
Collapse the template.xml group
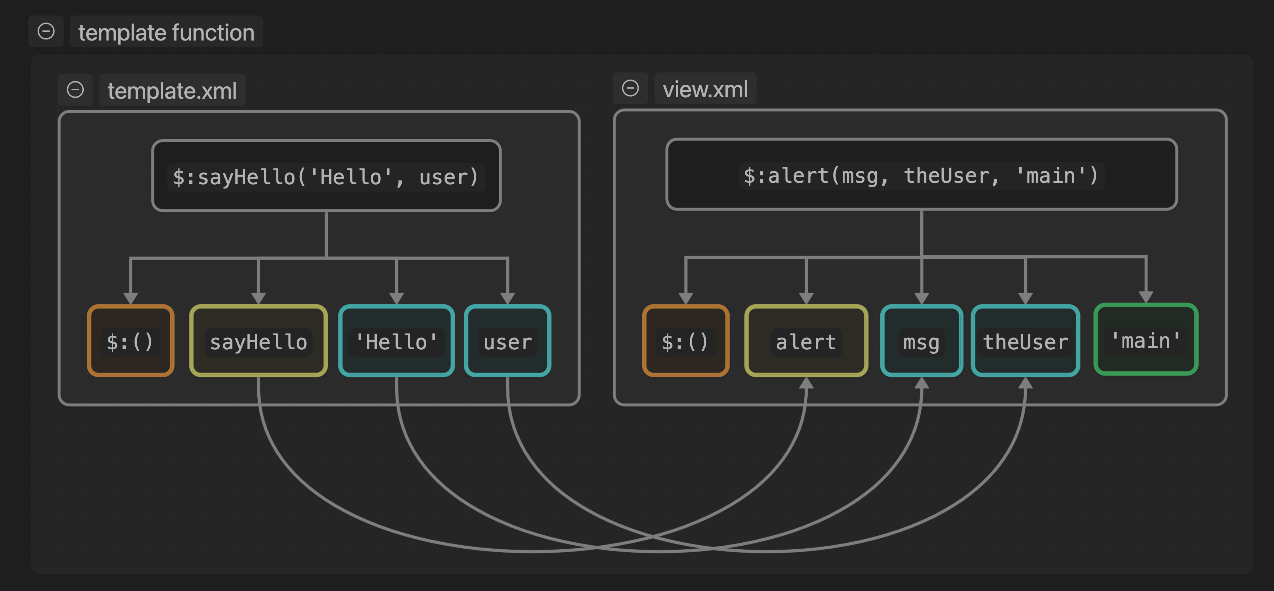coord(75,90)
